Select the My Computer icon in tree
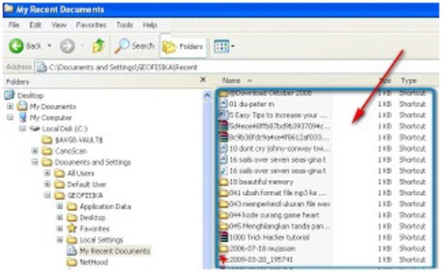 (x=22, y=117)
